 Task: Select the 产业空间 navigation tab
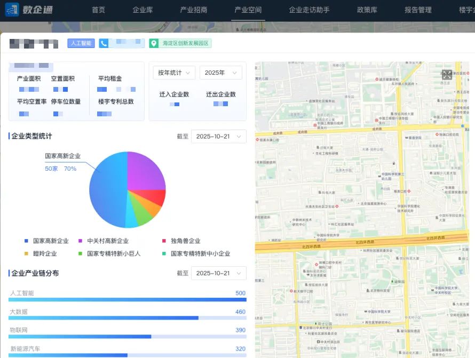click(248, 10)
